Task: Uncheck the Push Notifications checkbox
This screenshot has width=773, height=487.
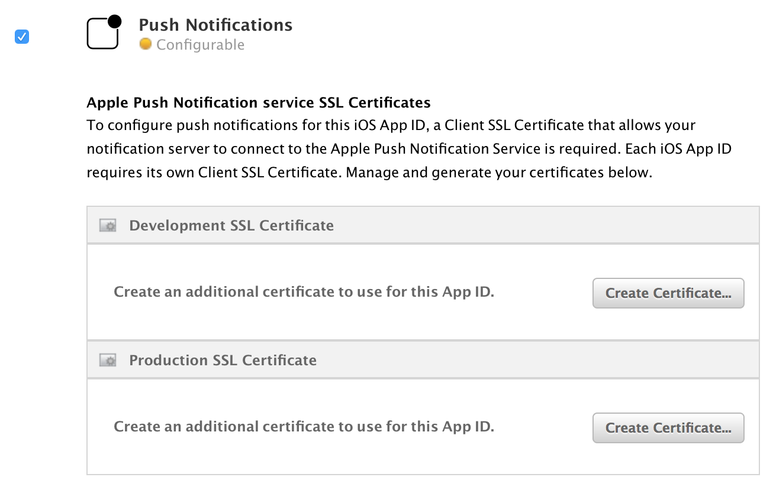Action: [22, 37]
